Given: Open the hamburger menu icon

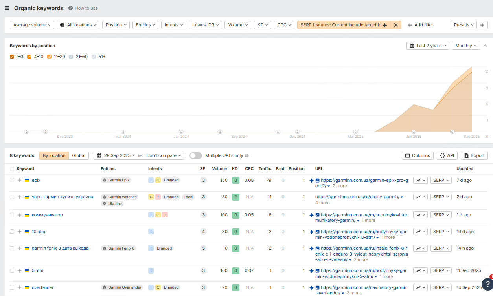Looking at the screenshot, I should point(7,8).
